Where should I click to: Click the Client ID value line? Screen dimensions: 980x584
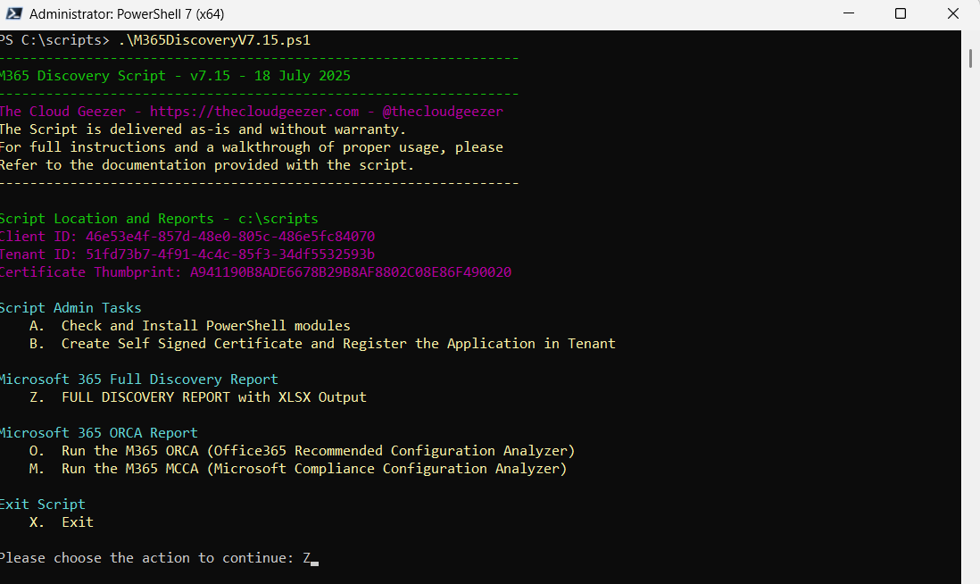click(187, 237)
